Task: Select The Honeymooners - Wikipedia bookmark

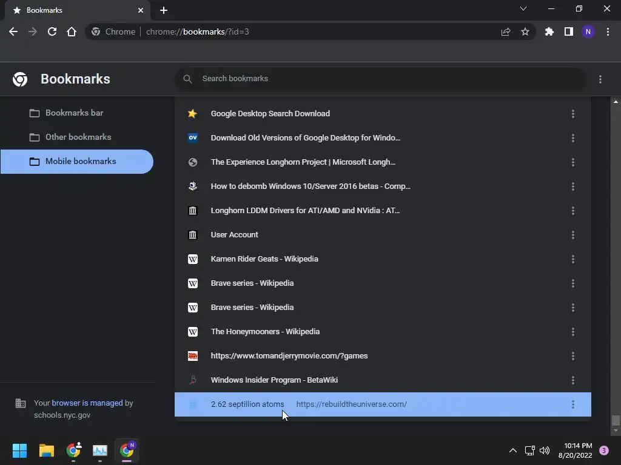Action: [x=383, y=331]
